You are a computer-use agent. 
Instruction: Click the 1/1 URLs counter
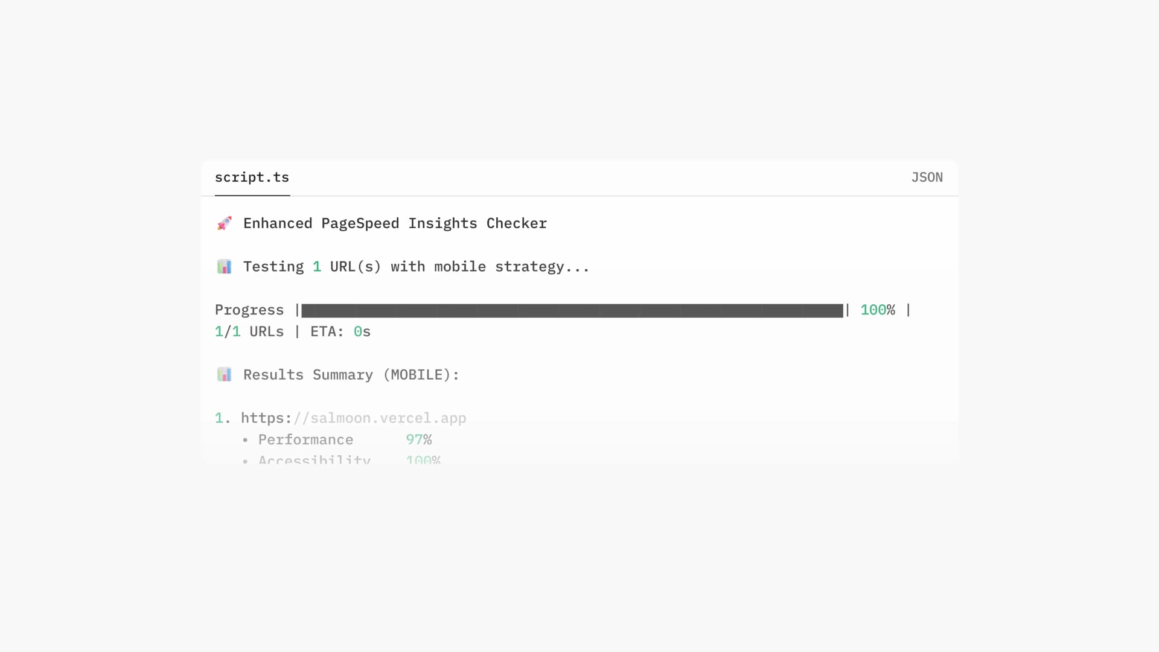(249, 332)
